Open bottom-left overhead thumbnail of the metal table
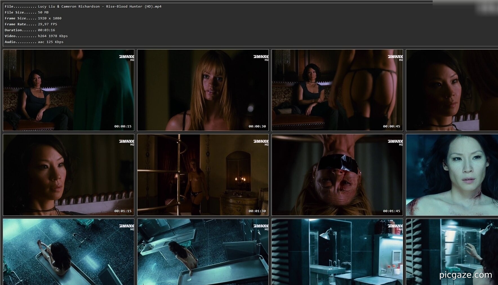 (x=68, y=252)
